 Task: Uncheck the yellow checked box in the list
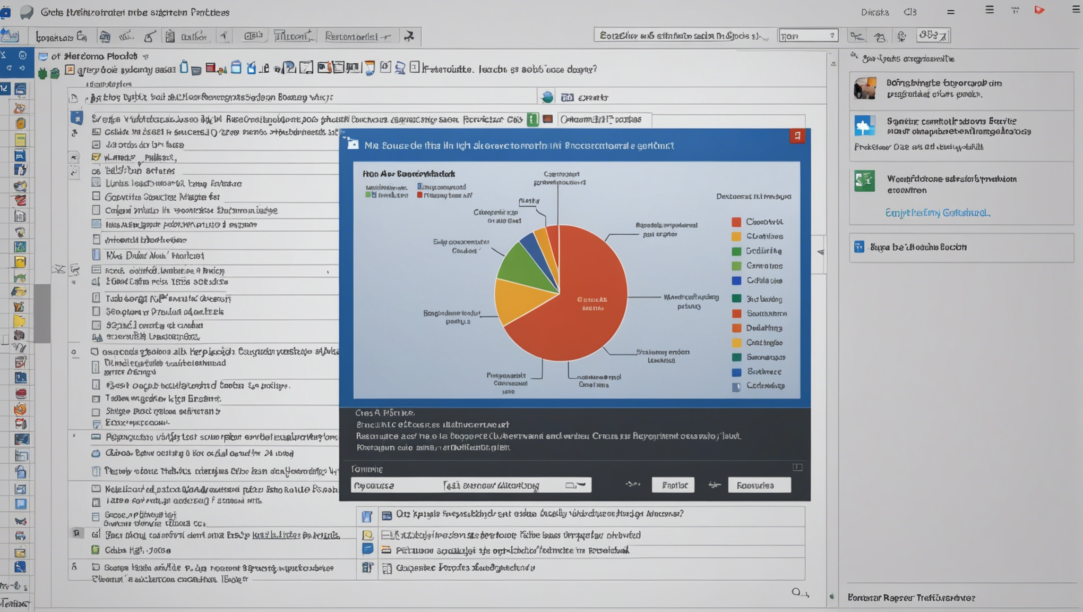[x=96, y=157]
